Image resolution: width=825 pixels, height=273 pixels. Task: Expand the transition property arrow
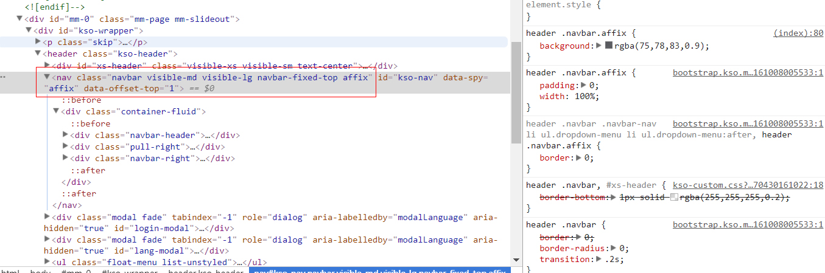(599, 260)
